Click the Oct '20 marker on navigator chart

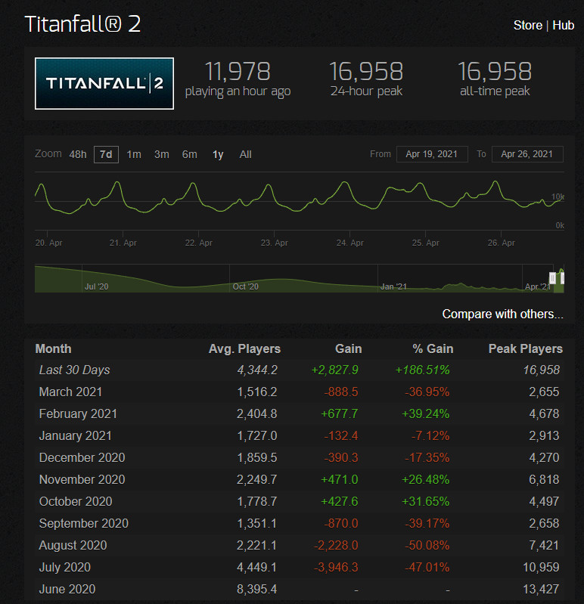click(x=246, y=287)
